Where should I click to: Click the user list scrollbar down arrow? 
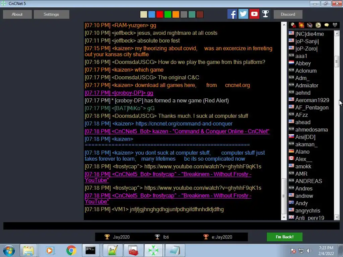pos(337,218)
